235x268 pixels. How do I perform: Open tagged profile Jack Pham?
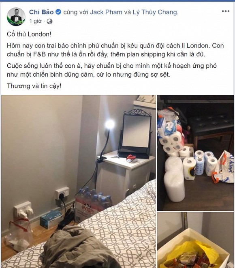(106, 12)
